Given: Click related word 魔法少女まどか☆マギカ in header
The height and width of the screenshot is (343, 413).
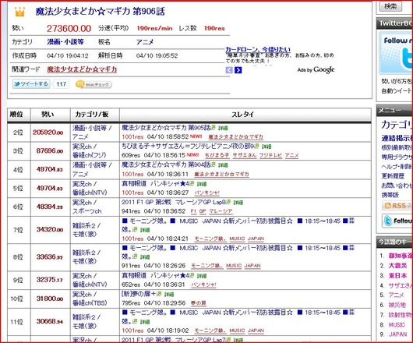Looking at the screenshot, I should point(82,69).
